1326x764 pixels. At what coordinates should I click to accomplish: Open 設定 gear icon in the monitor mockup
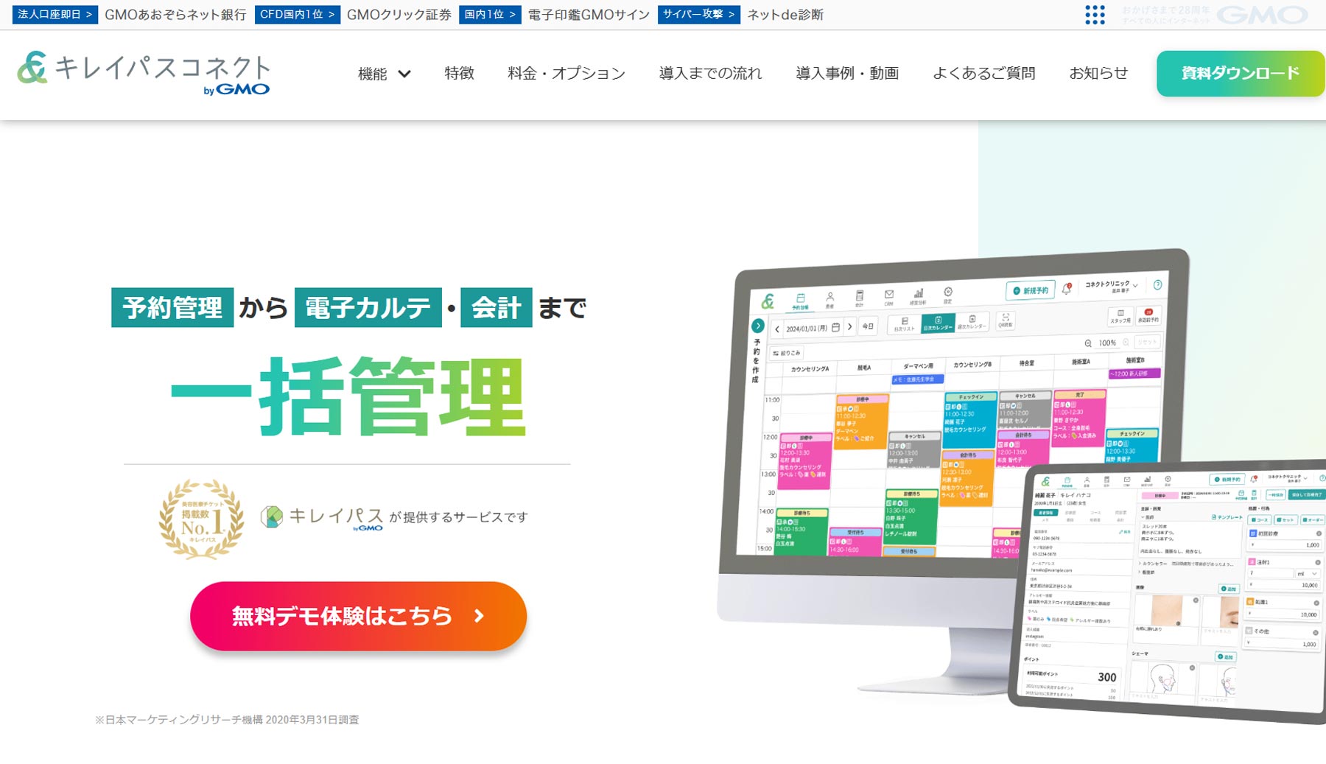(x=948, y=295)
